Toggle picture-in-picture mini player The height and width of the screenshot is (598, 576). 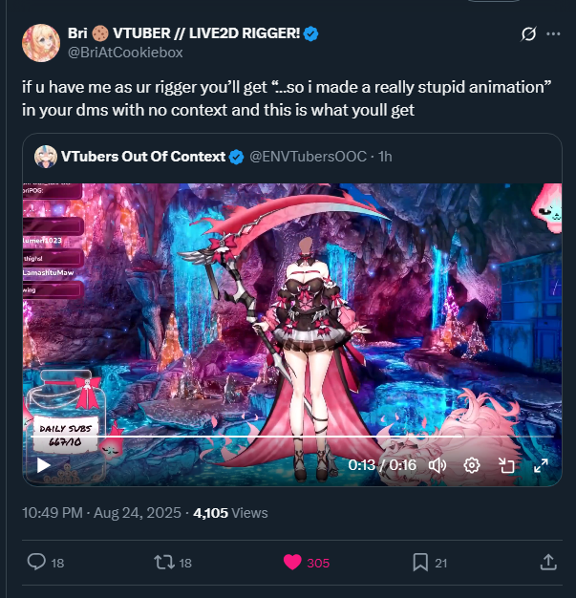pos(506,465)
